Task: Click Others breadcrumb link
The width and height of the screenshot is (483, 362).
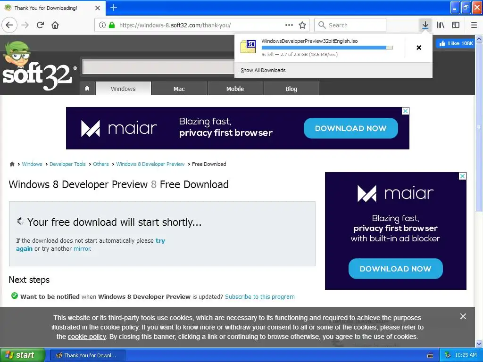Action: click(x=101, y=164)
